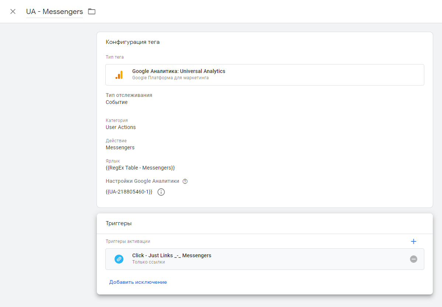The width and height of the screenshot is (442, 307).
Task: Click the Ярлык value {{RegEx Table - Messengers}}
Action: [140, 168]
